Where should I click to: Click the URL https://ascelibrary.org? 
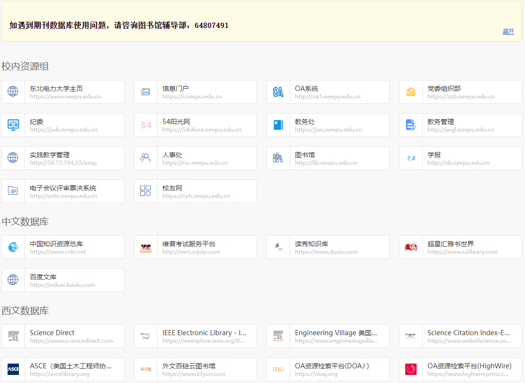(60, 374)
